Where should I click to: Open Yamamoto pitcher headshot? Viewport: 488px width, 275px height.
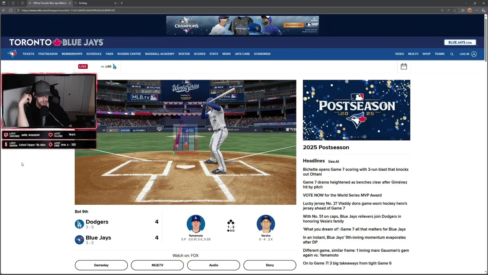click(196, 224)
